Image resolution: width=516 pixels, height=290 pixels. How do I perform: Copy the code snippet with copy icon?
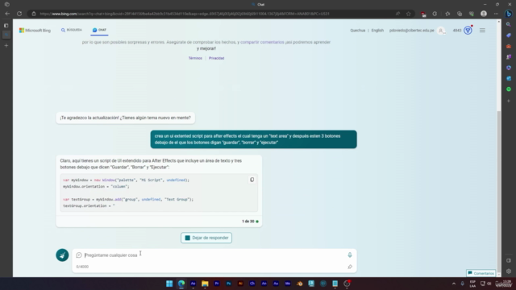(x=252, y=180)
